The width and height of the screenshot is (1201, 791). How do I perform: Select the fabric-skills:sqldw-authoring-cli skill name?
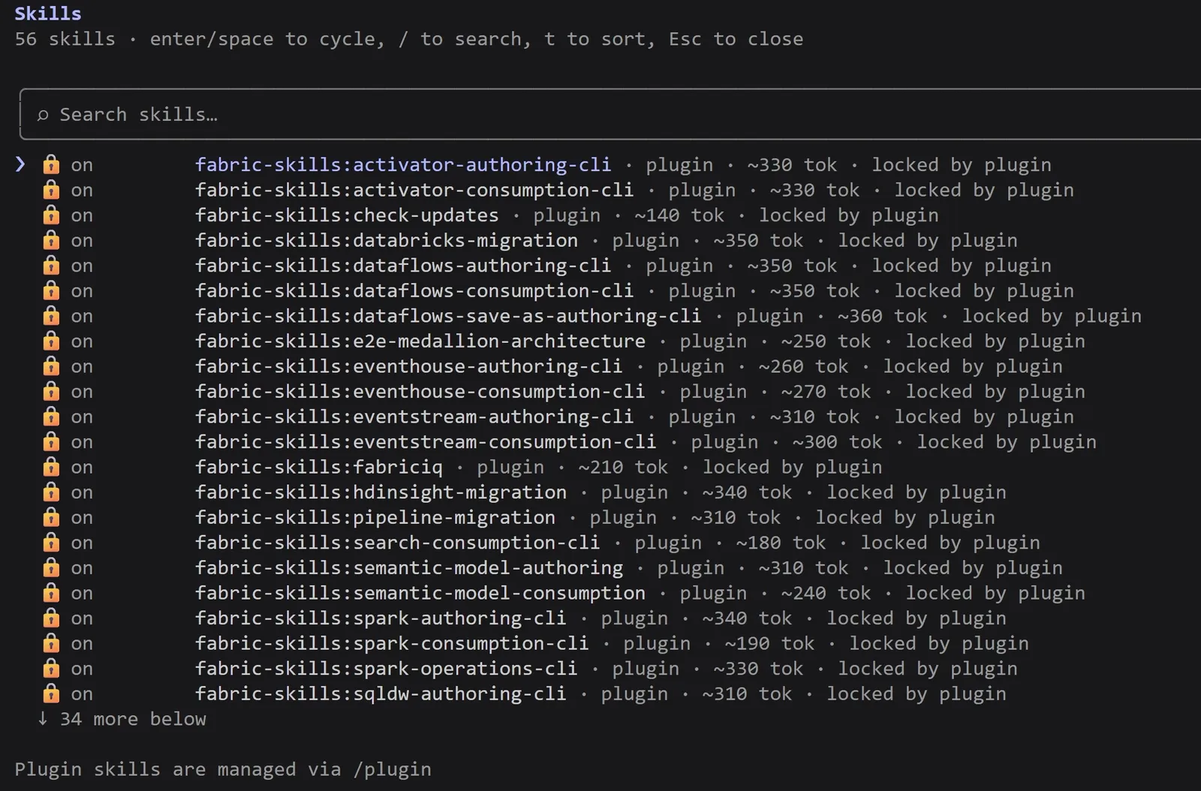(381, 694)
